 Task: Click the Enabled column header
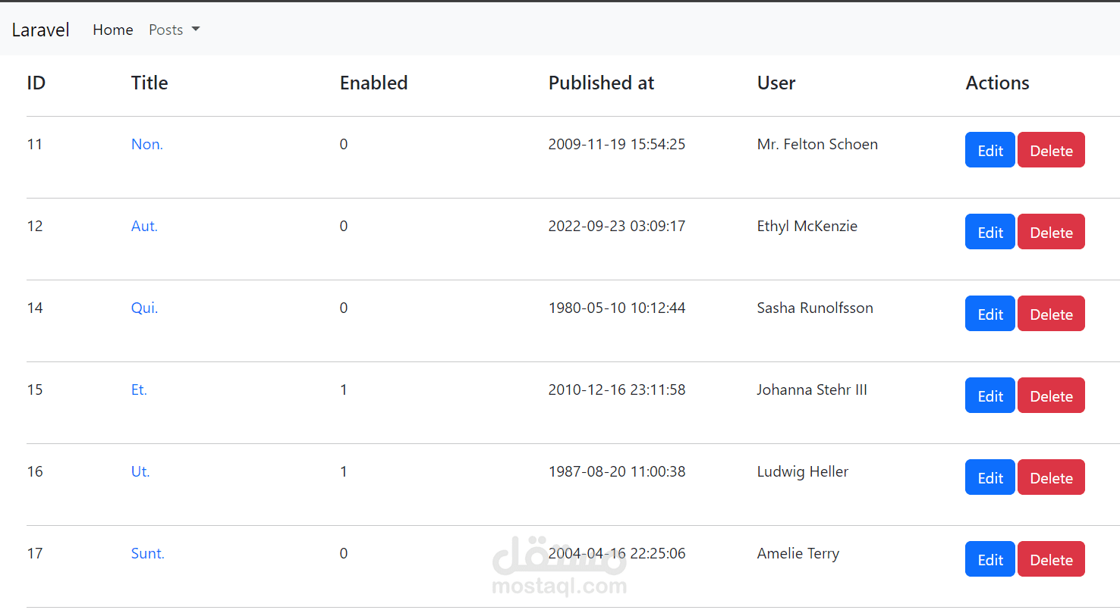(x=374, y=83)
